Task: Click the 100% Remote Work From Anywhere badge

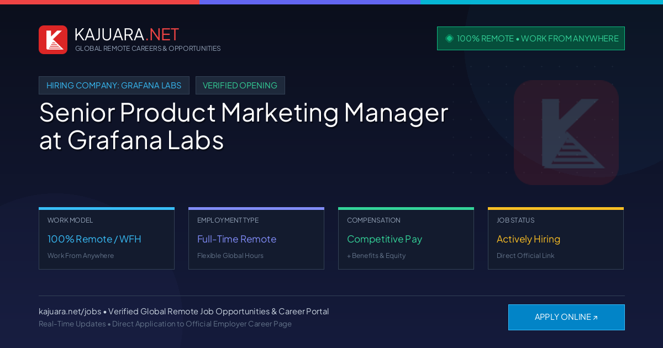Action: point(531,39)
